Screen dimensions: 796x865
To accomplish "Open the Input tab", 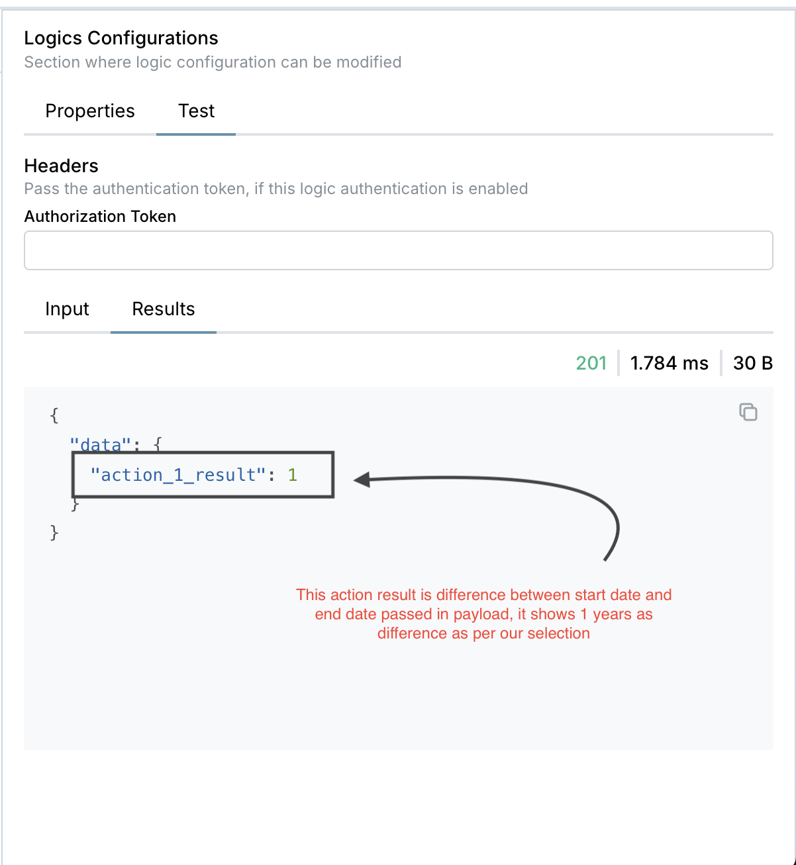I will tap(67, 309).
